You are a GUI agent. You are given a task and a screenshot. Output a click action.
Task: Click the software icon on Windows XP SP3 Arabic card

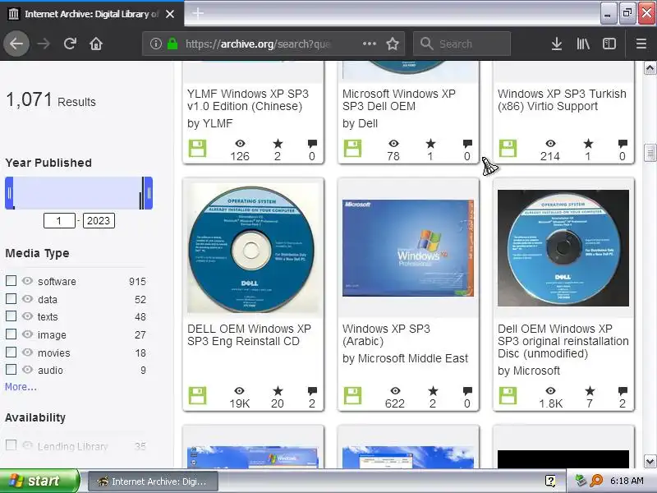[352, 396]
